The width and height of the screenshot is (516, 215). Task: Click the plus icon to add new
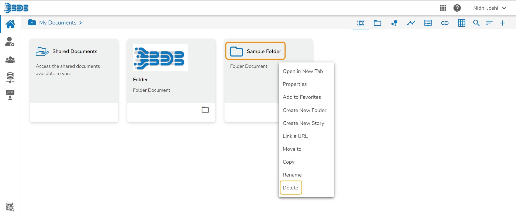click(x=502, y=23)
